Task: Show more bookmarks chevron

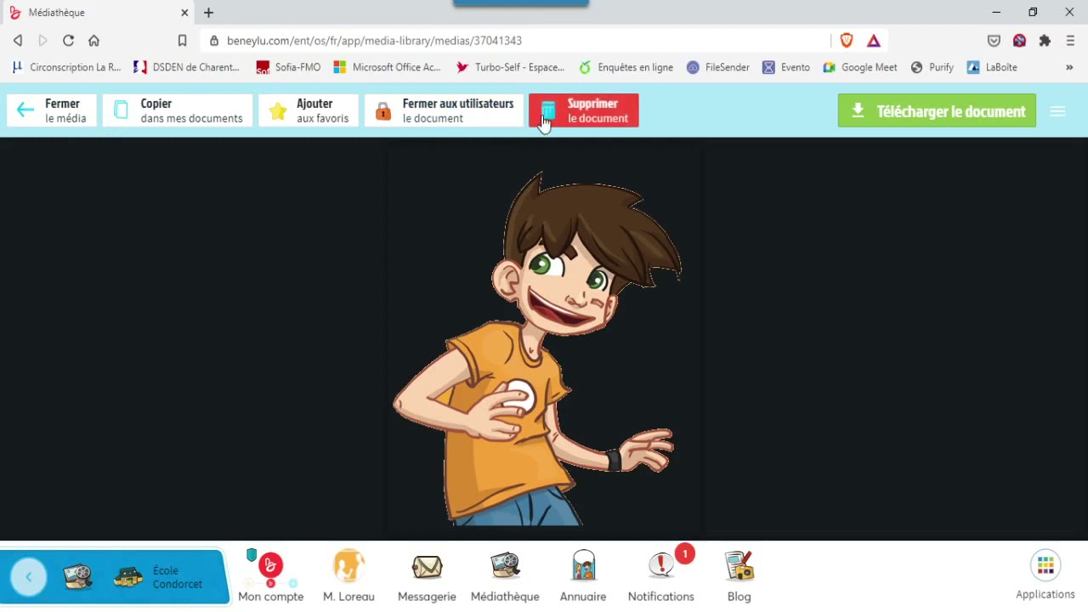Action: coord(1069,67)
